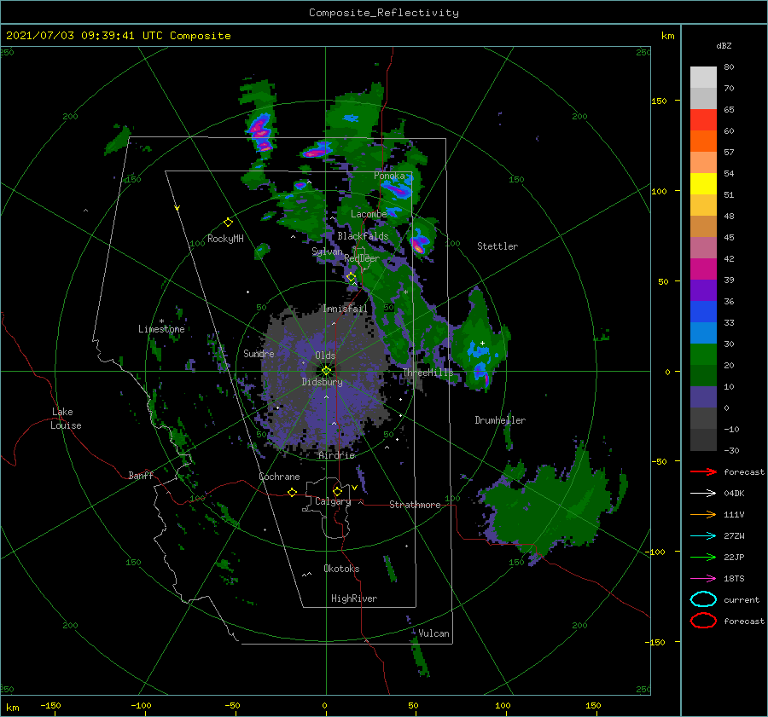Click the Composite_Reflectivity title
Viewport: 768px width, 717px height.
383,13
